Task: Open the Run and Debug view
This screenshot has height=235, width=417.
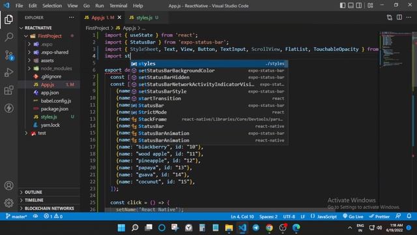Action: pos(8,72)
